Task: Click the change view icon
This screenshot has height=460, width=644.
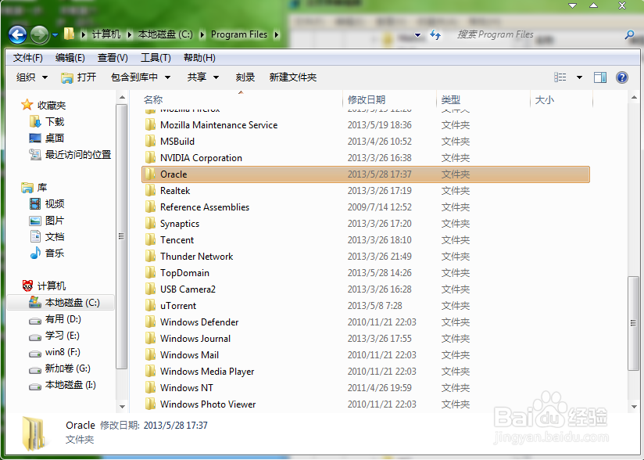Action: (560, 77)
